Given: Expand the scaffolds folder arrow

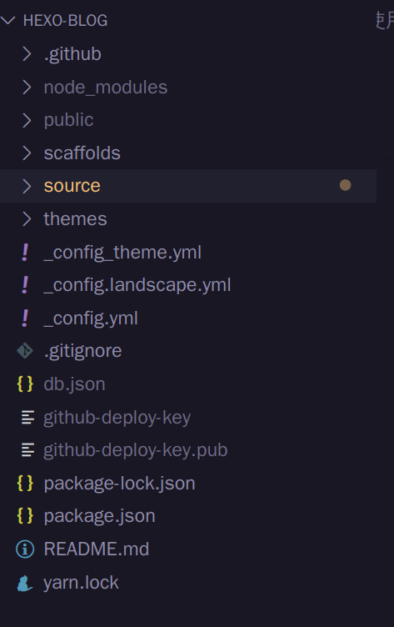Looking at the screenshot, I should click(27, 153).
